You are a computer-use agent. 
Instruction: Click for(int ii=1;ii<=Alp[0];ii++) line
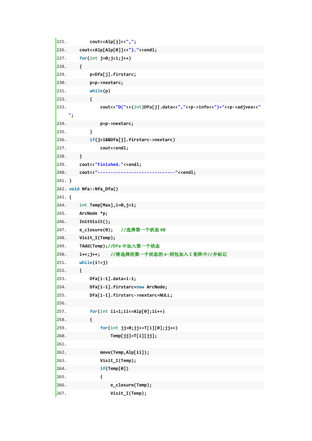127,311
